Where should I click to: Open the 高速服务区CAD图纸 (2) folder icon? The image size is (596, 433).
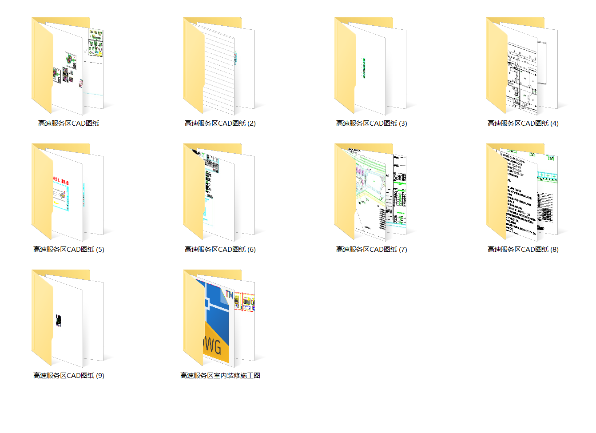[x=219, y=66]
